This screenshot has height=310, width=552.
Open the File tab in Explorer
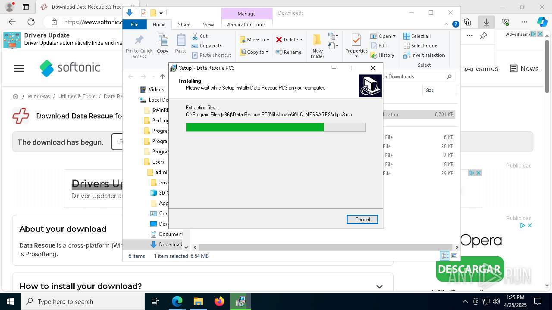[x=135, y=25]
